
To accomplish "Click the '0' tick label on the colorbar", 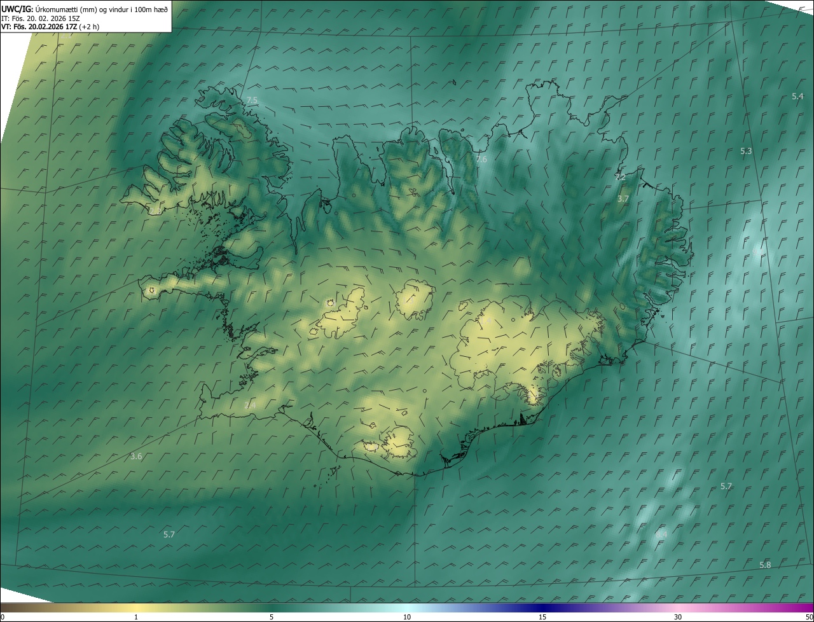I will (2, 617).
